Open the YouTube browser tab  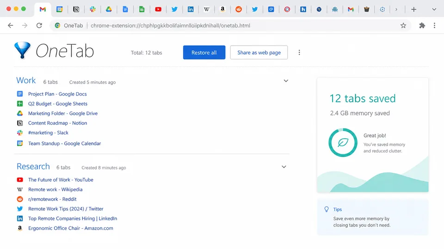tap(158, 9)
